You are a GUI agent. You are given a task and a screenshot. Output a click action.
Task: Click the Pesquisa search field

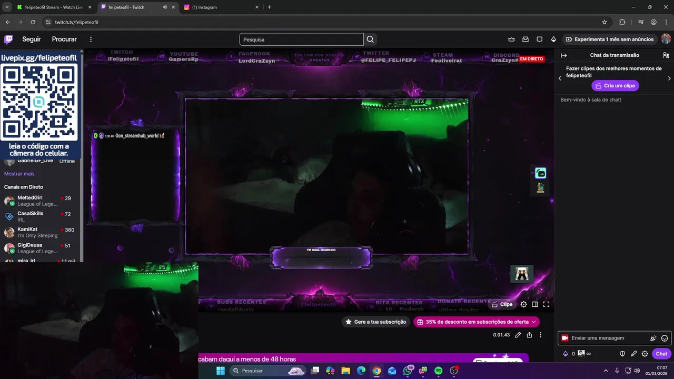click(301, 39)
